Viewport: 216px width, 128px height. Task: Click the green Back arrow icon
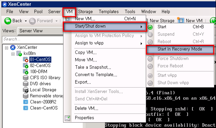[8, 21]
